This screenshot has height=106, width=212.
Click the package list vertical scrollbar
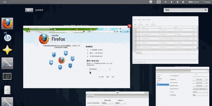click(197, 38)
